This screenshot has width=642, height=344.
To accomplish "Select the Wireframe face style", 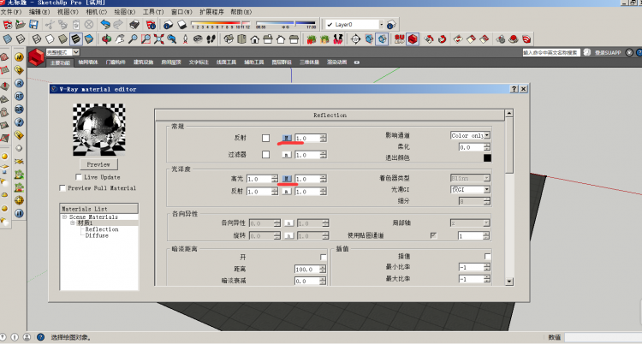I will click(37, 39).
